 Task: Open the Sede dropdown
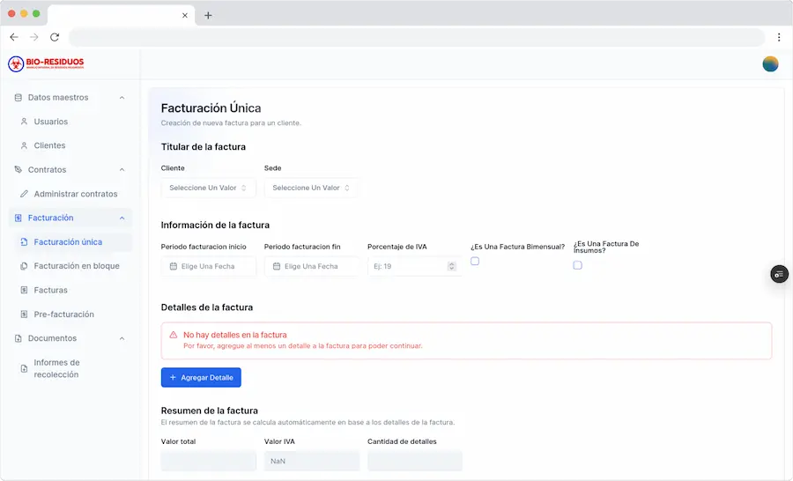311,188
